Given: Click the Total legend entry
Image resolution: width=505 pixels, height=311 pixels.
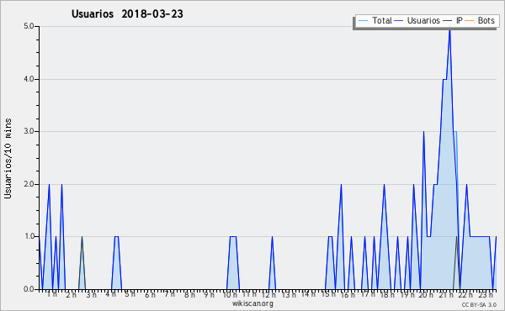Looking at the screenshot, I should (x=375, y=20).
